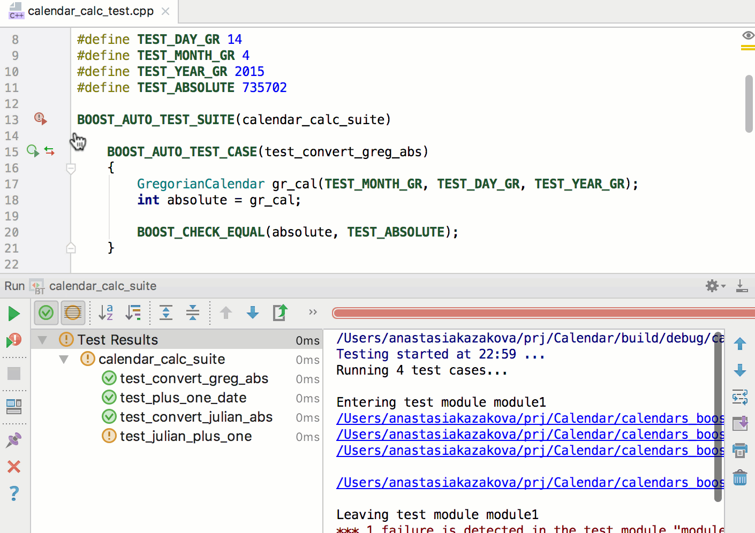Screen dimensions: 755x533
Task: Select calendar_calc_suite in the test tree
Action: [x=162, y=359]
